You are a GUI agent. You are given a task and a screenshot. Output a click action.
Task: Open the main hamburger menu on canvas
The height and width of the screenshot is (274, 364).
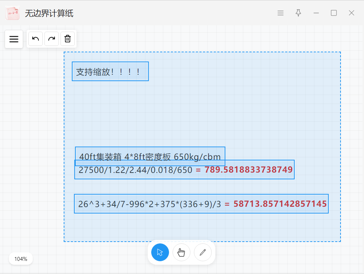[14, 39]
